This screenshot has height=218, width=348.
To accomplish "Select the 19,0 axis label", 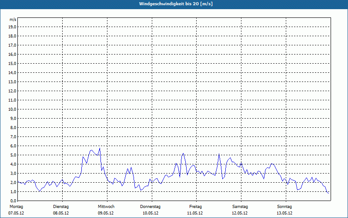I will [x=13, y=27].
